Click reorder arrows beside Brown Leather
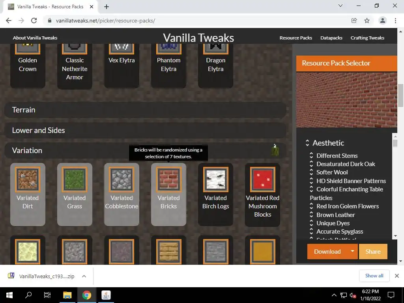 [311, 215]
